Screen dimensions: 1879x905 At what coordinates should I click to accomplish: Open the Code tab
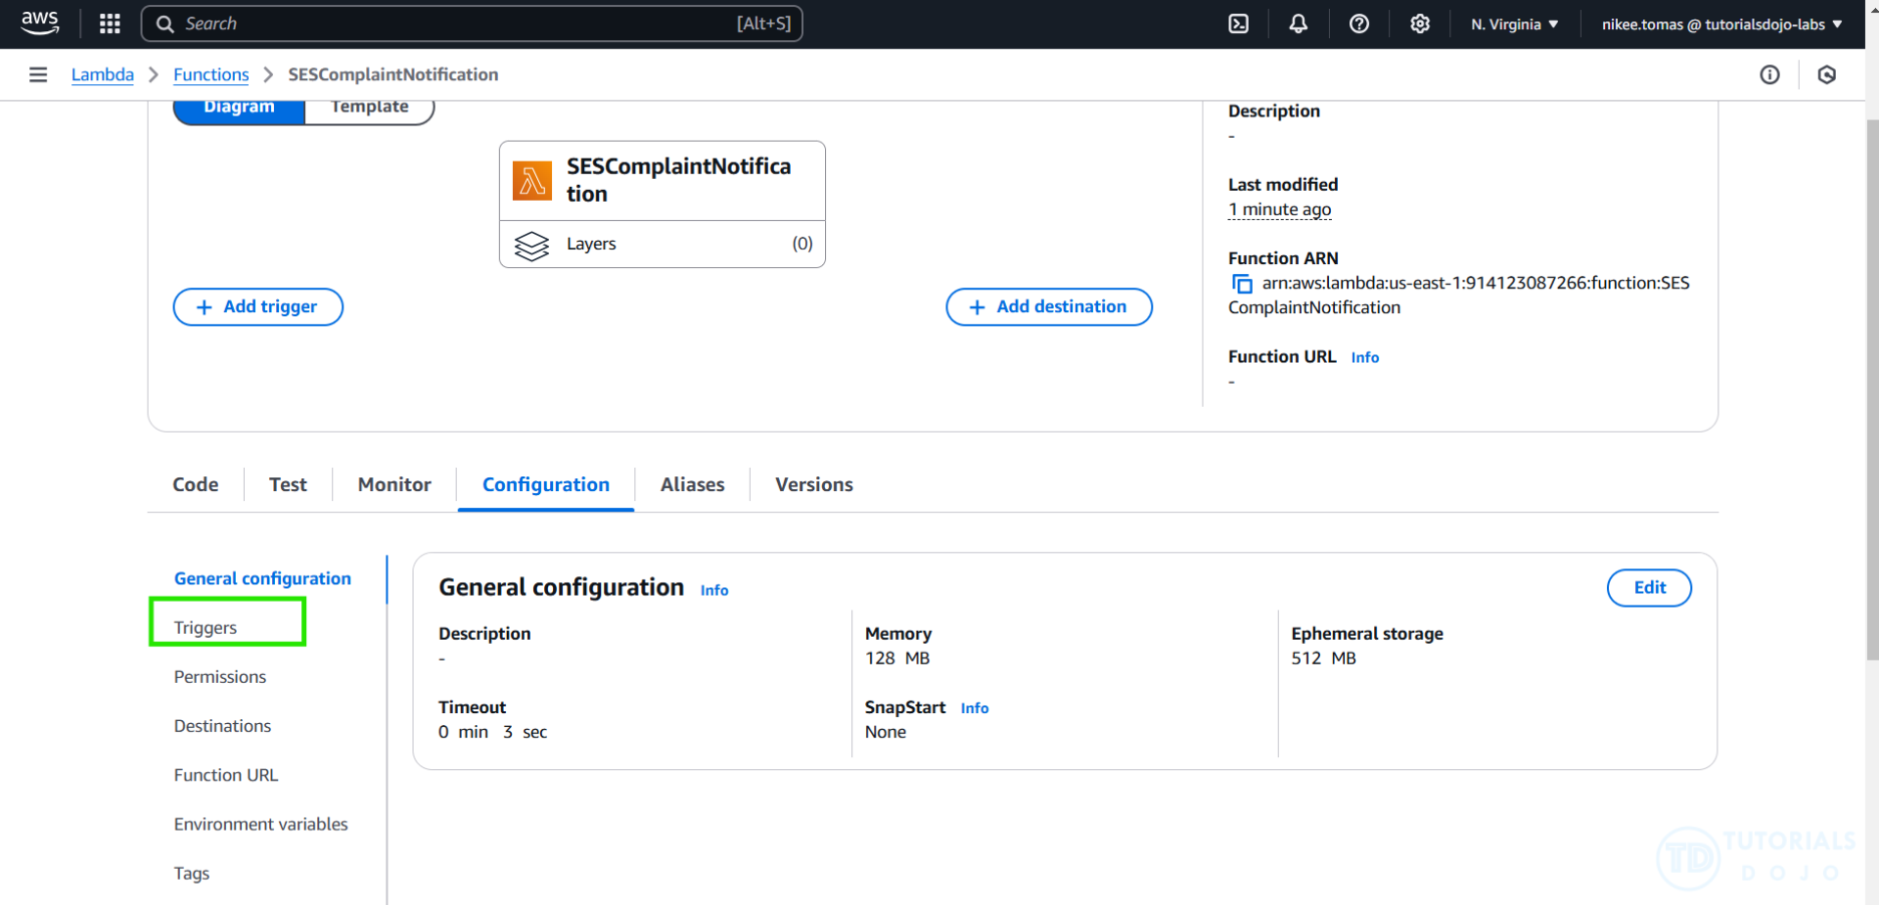(196, 484)
